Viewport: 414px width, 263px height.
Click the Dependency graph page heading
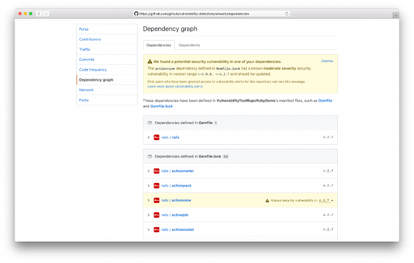[170, 29]
